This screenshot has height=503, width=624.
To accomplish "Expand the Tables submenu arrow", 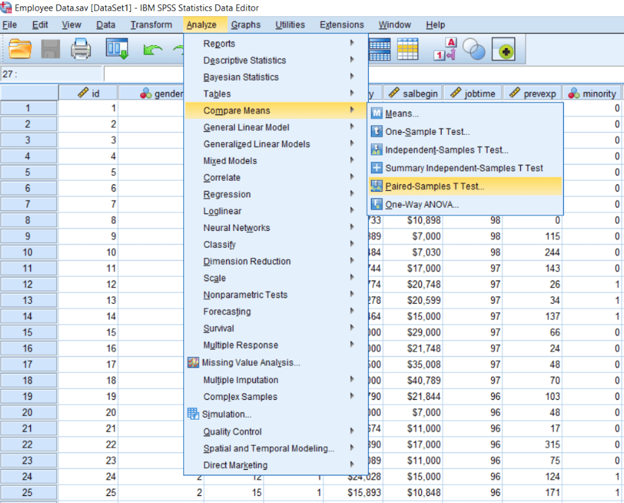I will (352, 93).
